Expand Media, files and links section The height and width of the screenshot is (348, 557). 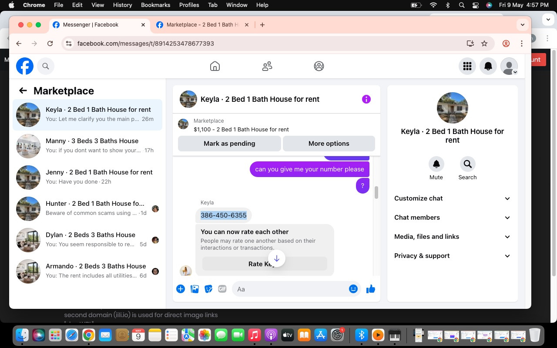click(x=453, y=237)
